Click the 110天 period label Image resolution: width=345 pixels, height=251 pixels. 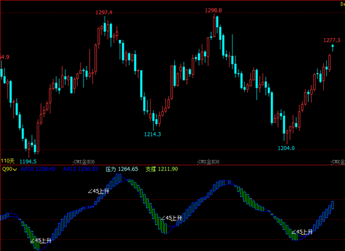click(7, 161)
